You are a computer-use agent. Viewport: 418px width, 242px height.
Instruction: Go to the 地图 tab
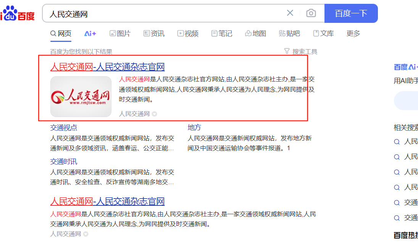pyautogui.click(x=256, y=34)
